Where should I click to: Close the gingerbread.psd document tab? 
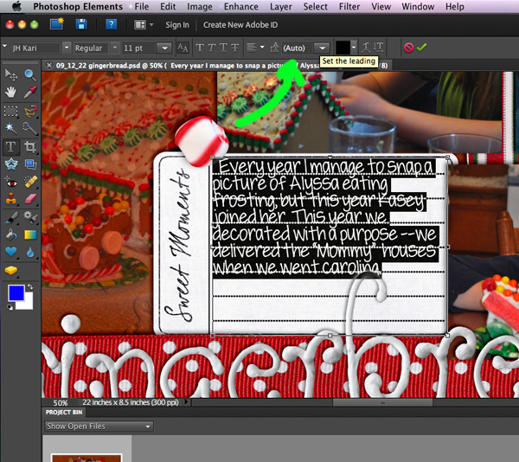[49, 65]
